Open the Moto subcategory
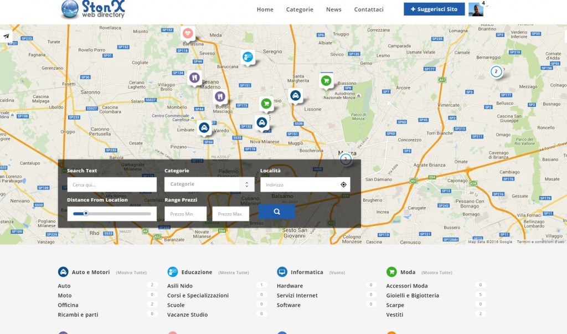Viewport: 567px width, 334px height. (65, 295)
